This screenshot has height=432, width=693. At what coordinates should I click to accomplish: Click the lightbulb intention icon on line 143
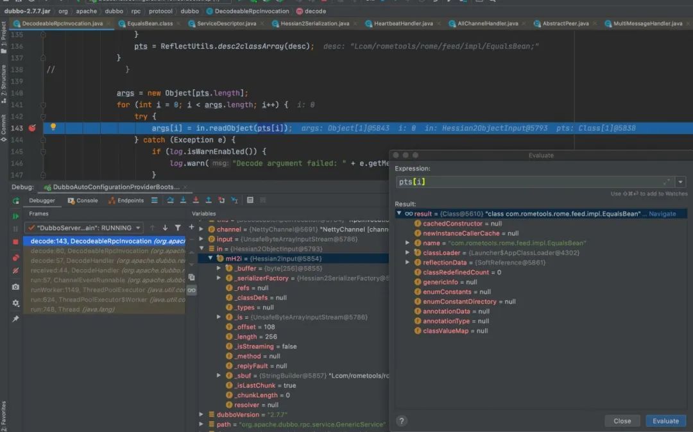53,127
